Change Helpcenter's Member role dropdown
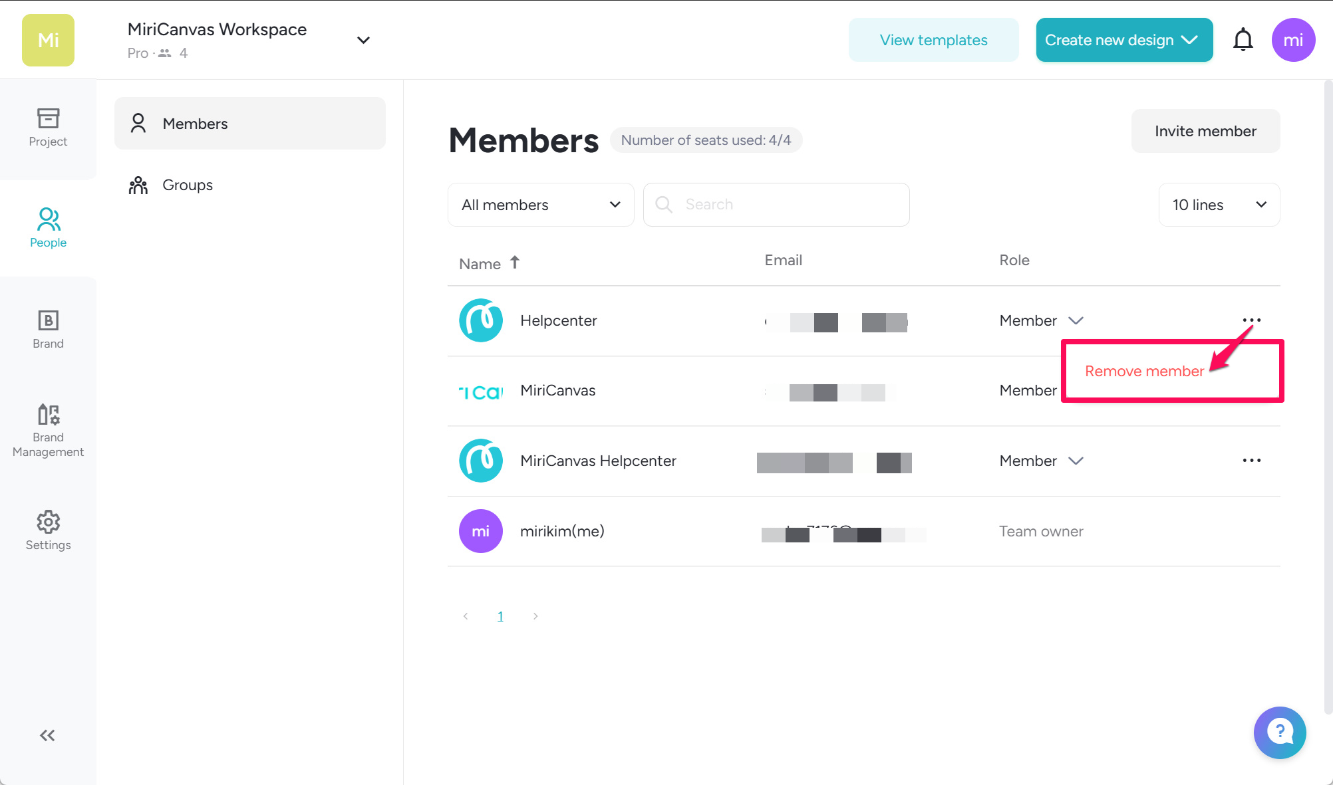The image size is (1333, 785). [1042, 320]
